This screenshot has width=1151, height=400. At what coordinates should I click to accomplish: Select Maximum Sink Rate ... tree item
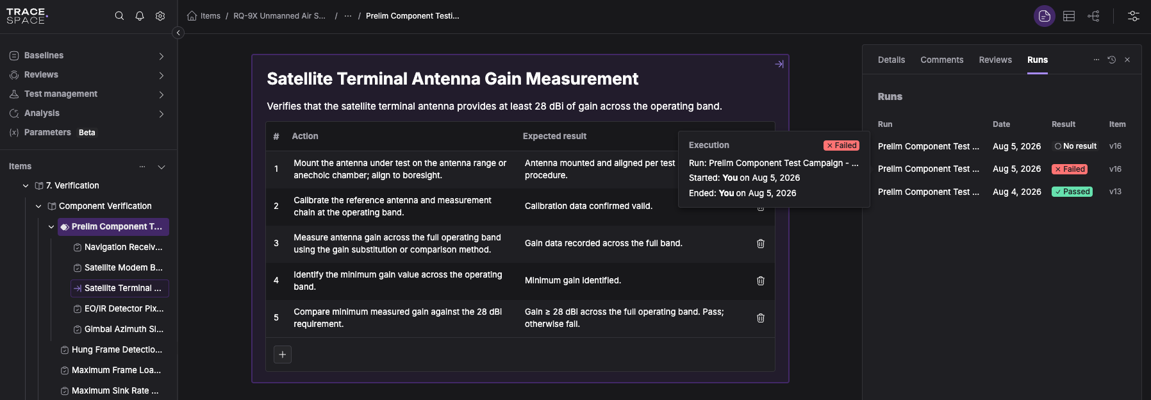pos(113,391)
